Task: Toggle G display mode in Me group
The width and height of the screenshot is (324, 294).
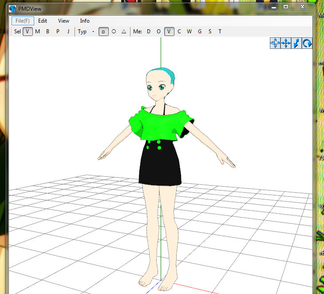Action: [200, 32]
